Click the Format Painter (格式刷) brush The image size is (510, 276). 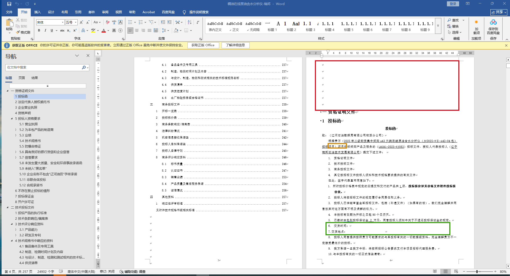(x=23, y=32)
